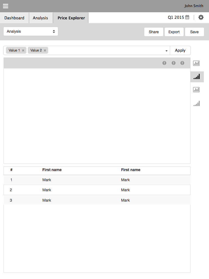
Task: Remove the Value 2 filter tag
Action: pyautogui.click(x=45, y=50)
